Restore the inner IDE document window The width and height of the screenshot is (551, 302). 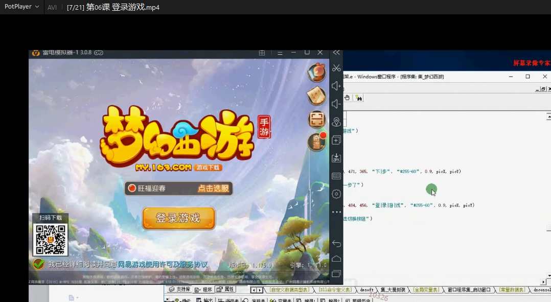[x=543, y=89]
